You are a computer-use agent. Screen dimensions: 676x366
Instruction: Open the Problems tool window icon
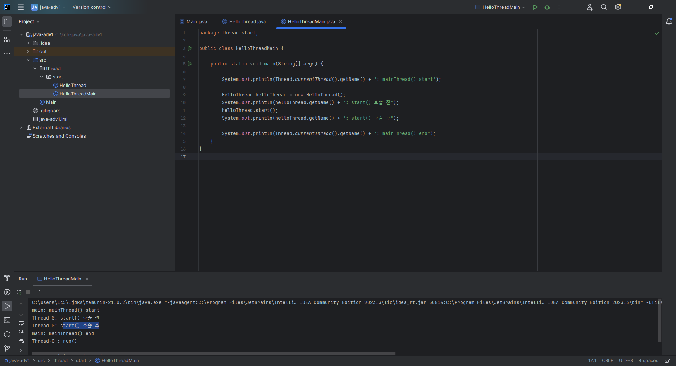7,334
